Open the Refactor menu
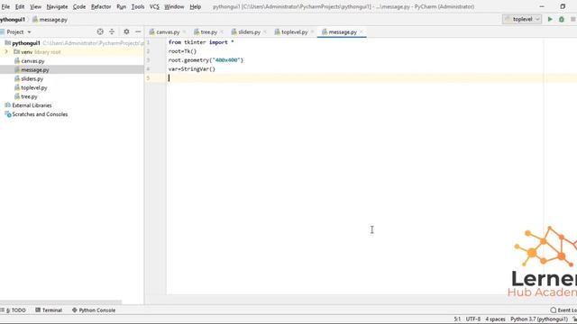577x324 pixels. pos(101,6)
